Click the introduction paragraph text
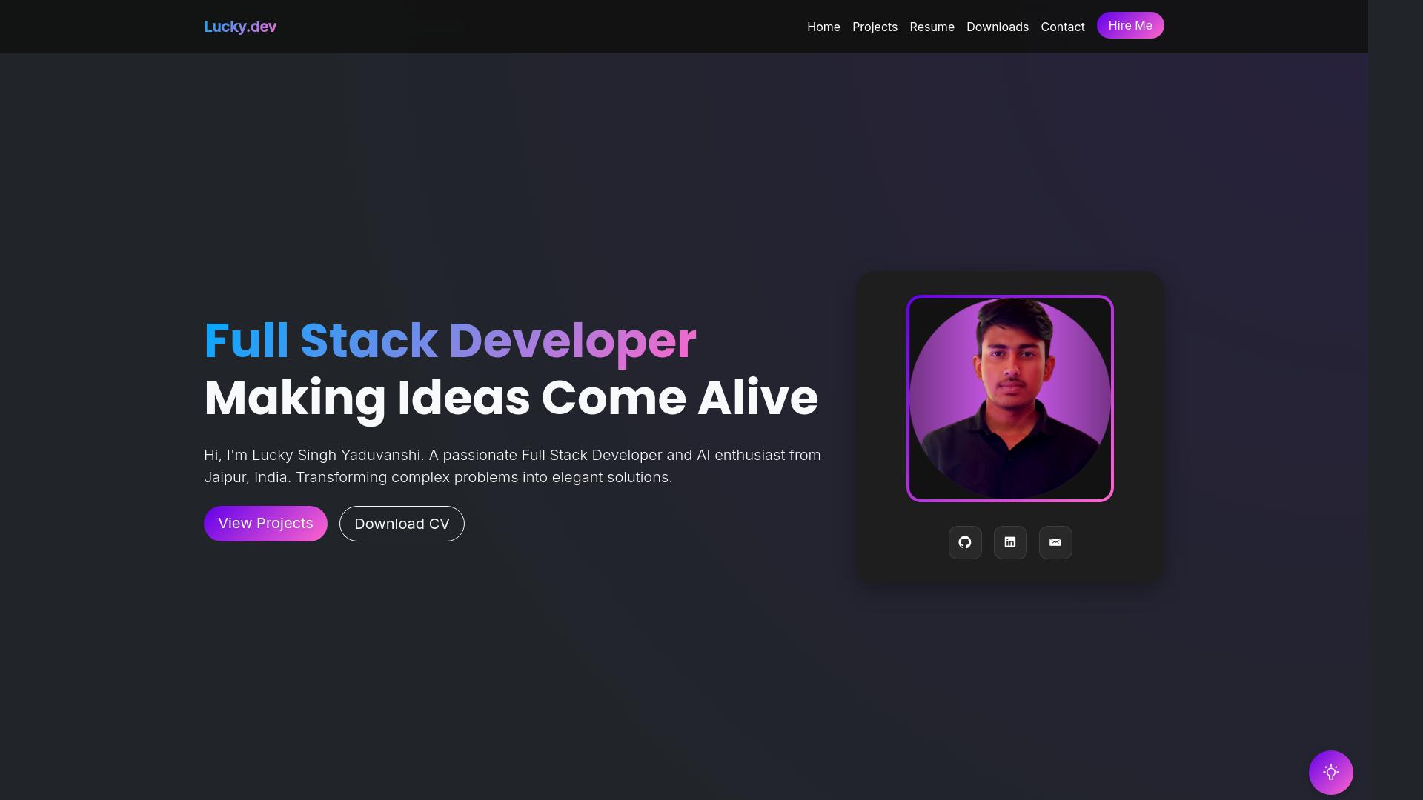Screen dimensions: 1423x800 coord(511,465)
